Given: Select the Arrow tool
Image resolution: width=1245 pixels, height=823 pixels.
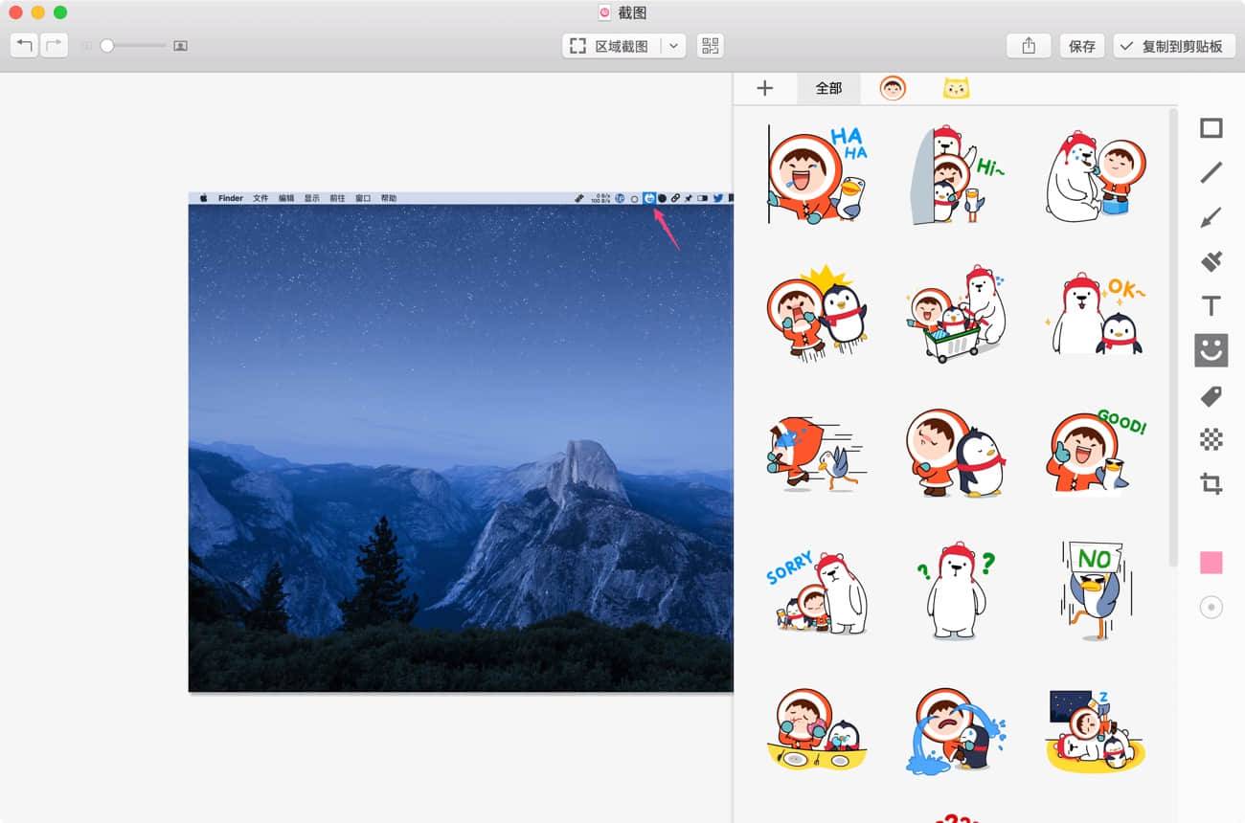Looking at the screenshot, I should tap(1211, 218).
